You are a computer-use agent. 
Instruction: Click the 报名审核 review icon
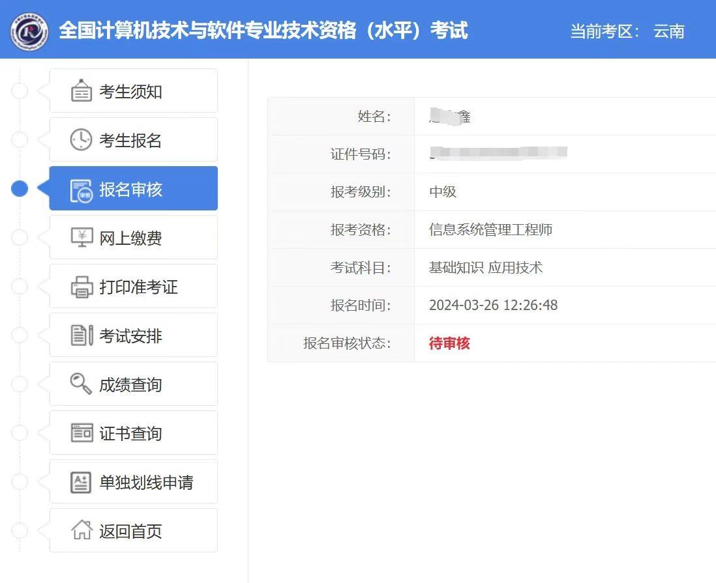(82, 190)
